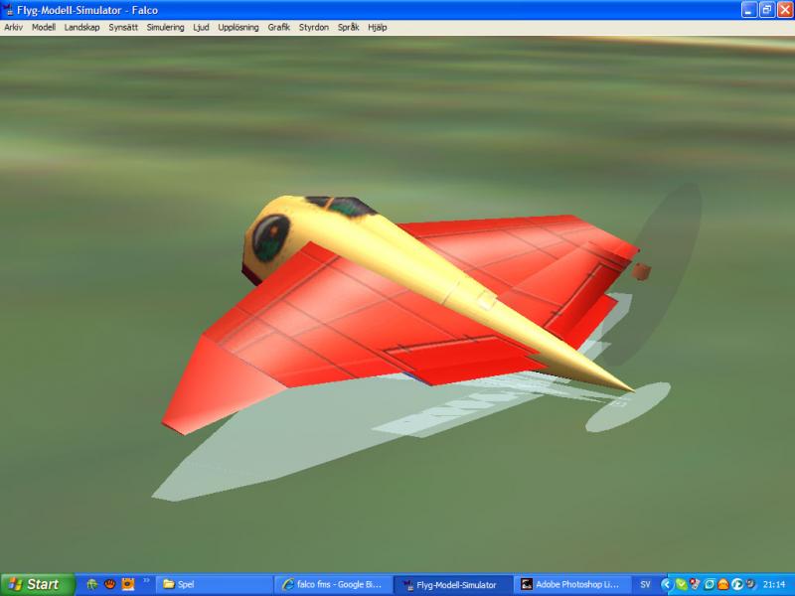
Task: Open the Arkiv menu
Action: point(14,28)
